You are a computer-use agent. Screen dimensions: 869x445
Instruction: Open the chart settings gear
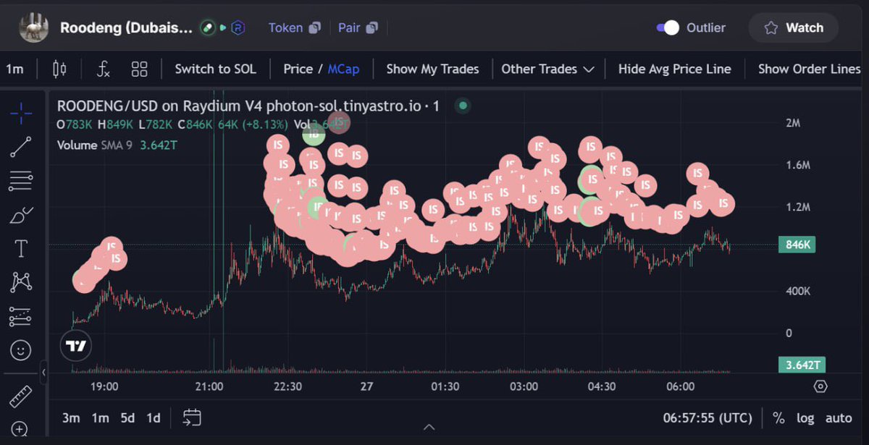pyautogui.click(x=820, y=387)
